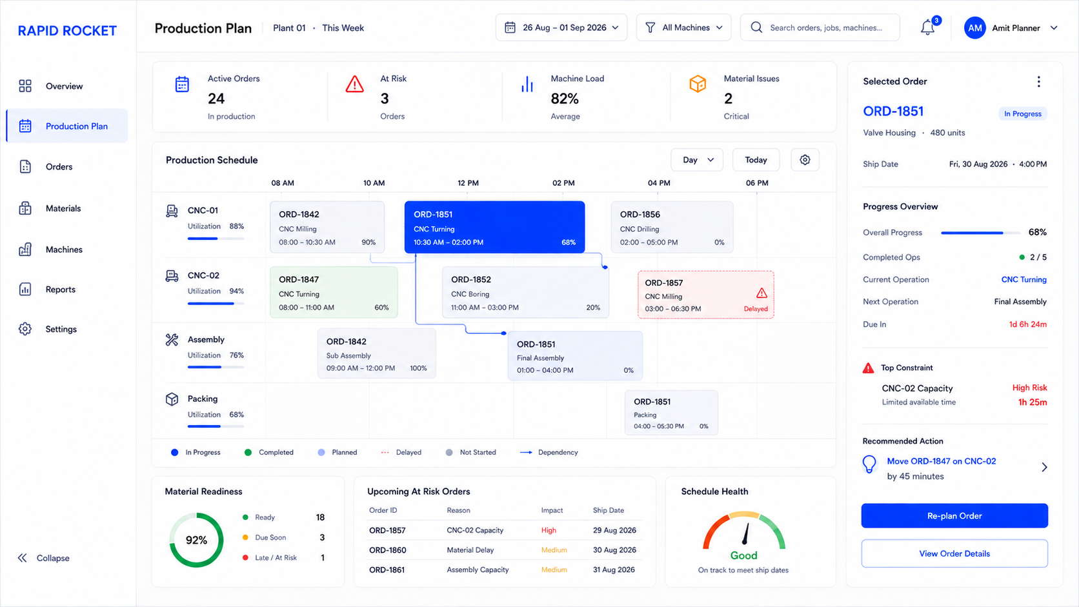Viewport: 1079px width, 607px height.
Task: Click the Packing box icon
Action: coord(172,399)
